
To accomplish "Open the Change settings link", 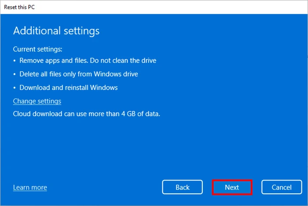I will tap(37, 101).
